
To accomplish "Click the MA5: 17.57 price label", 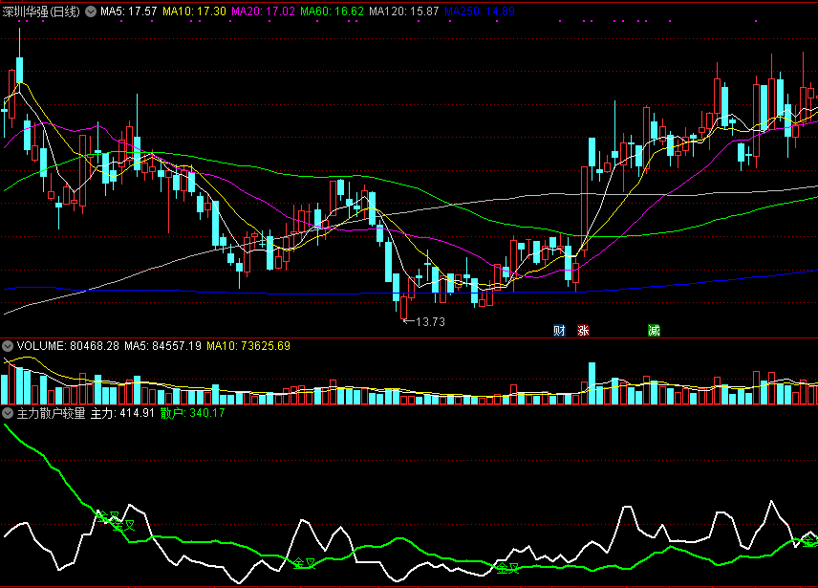I will click(128, 11).
